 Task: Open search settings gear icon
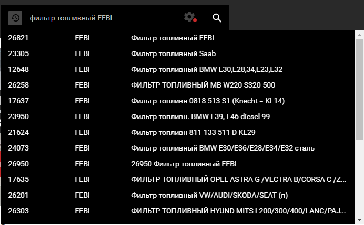click(190, 17)
